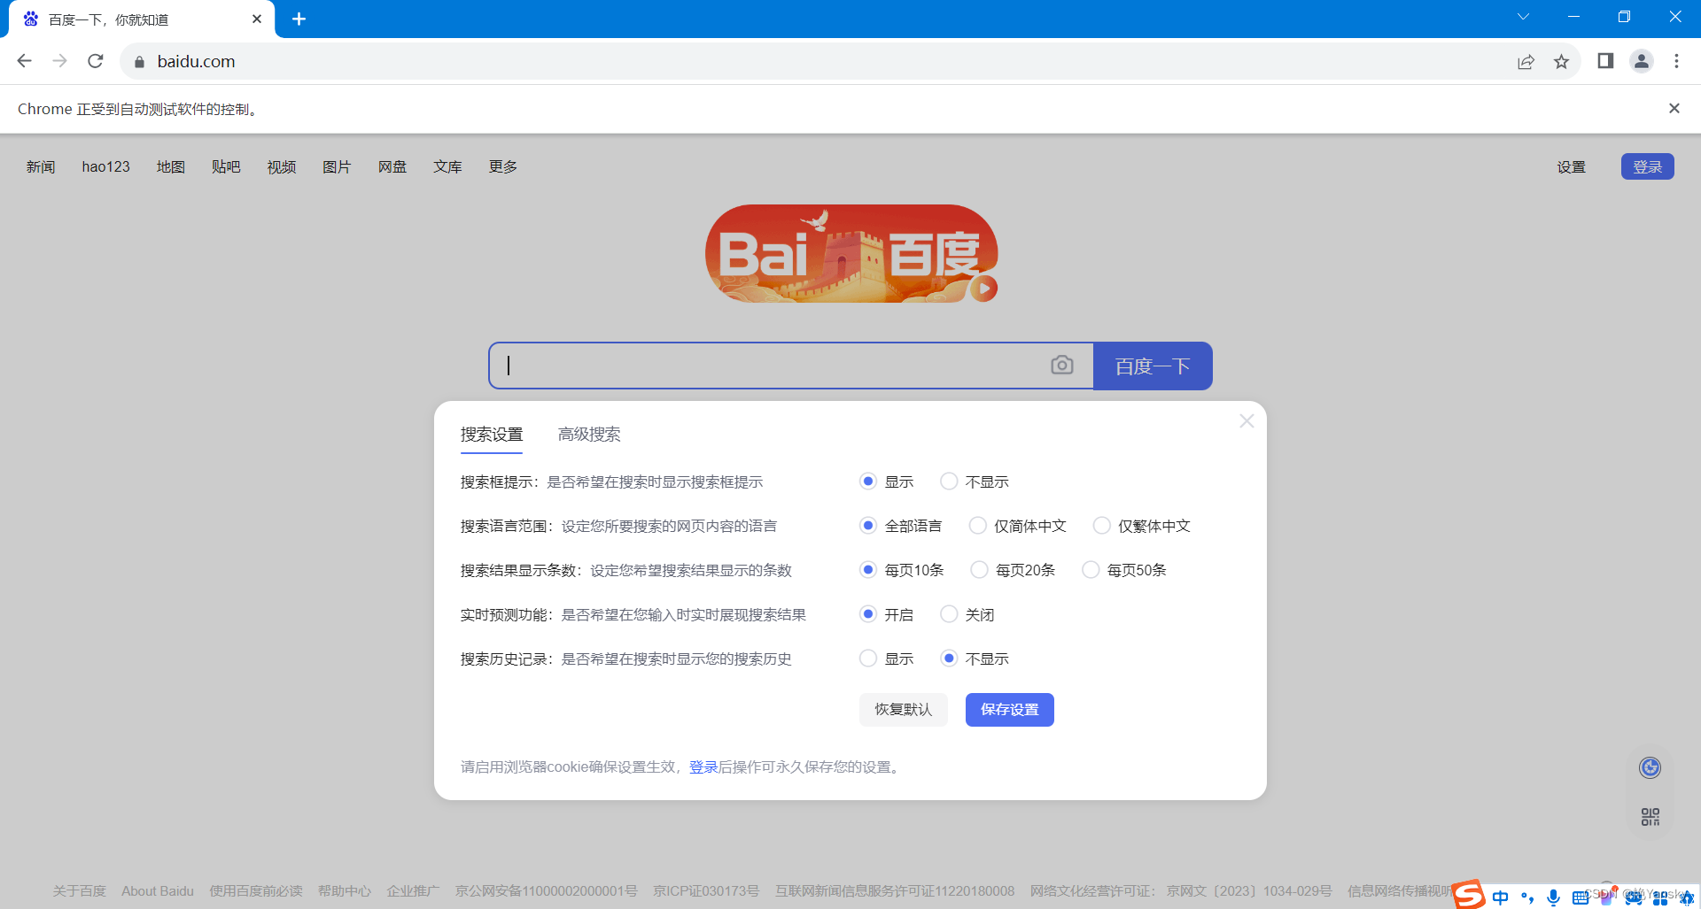
Task: Click the Baidu AI assistant round icon
Action: coord(1650,767)
